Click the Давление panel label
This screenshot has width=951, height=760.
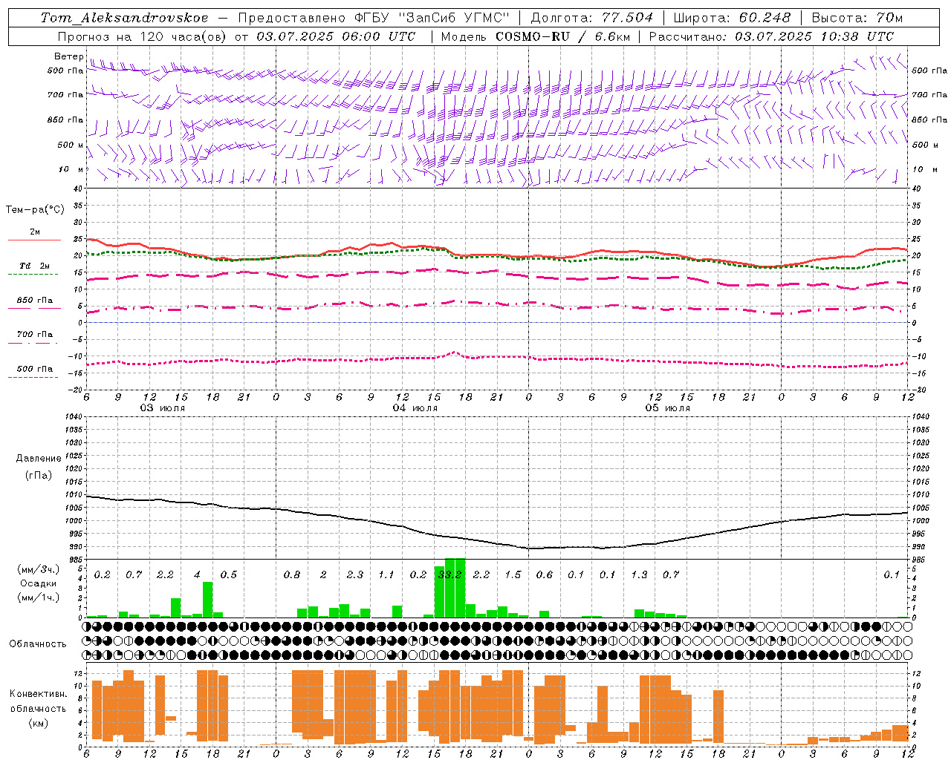click(39, 459)
